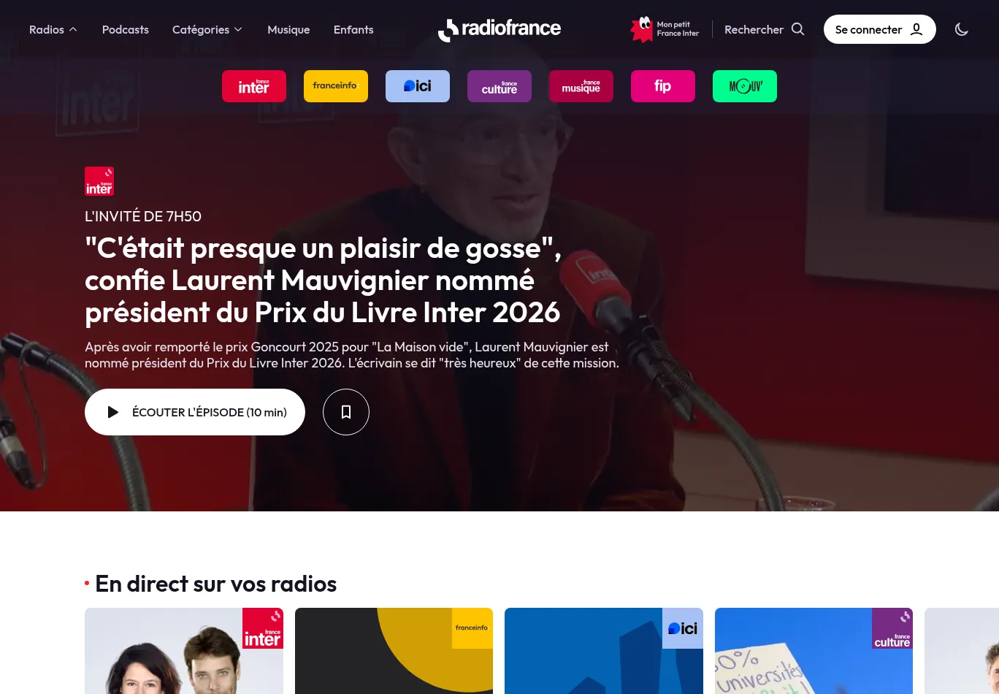This screenshot has height=694, width=999.
Task: Click the Se connecter button
Action: [x=880, y=29]
